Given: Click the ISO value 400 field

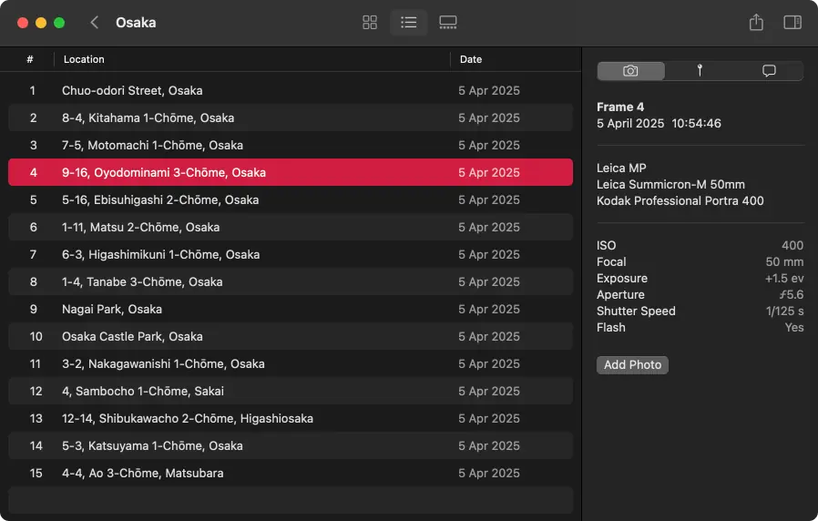Looking at the screenshot, I should click(x=792, y=245).
